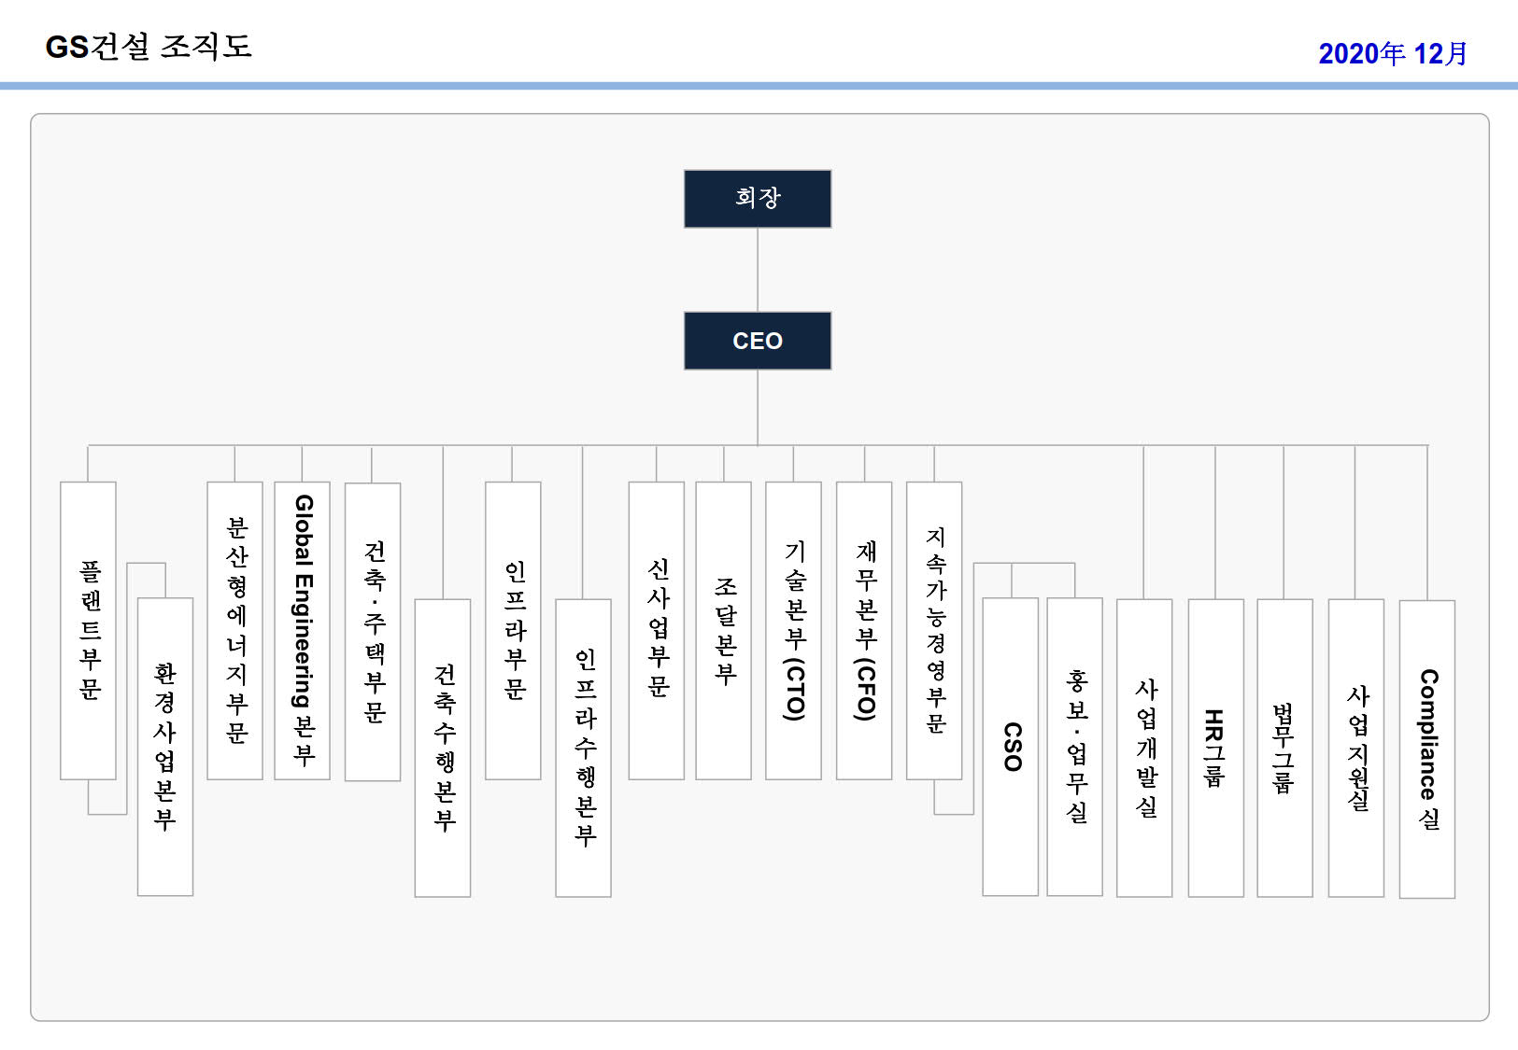Click the 2020年 12月 date text
The image size is (1518, 1050).
[1392, 54]
